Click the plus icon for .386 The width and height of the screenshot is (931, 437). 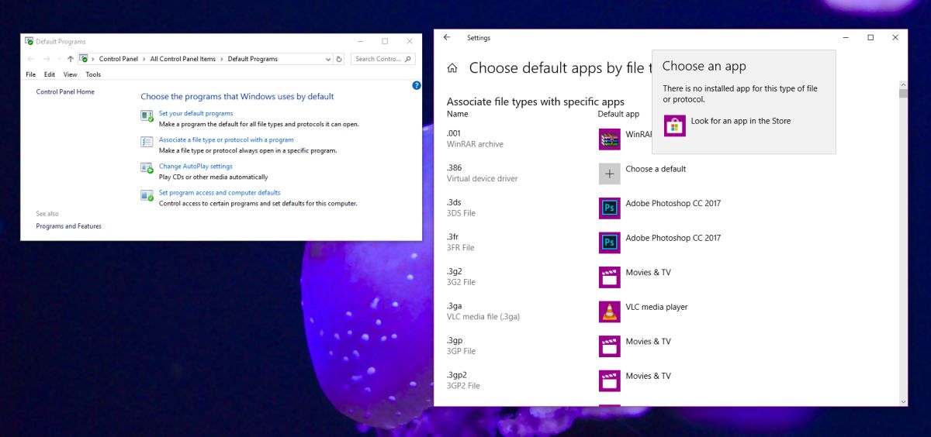coord(610,174)
